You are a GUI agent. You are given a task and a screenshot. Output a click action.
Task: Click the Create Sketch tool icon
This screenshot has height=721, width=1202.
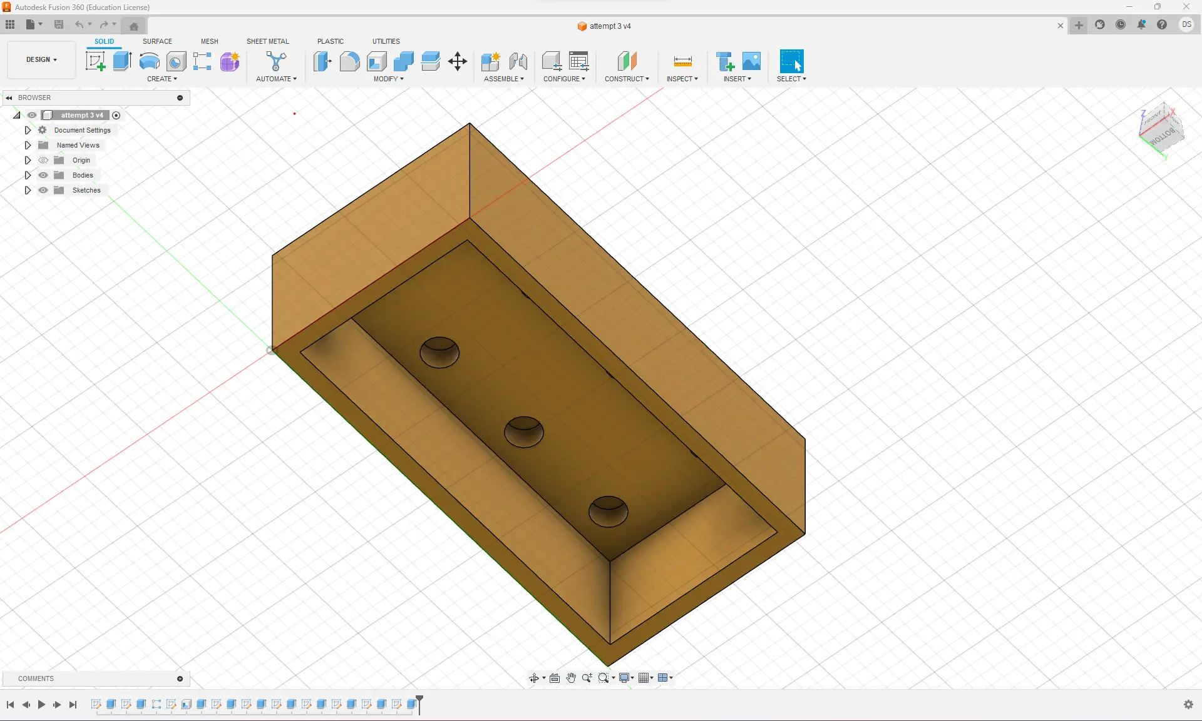click(95, 61)
